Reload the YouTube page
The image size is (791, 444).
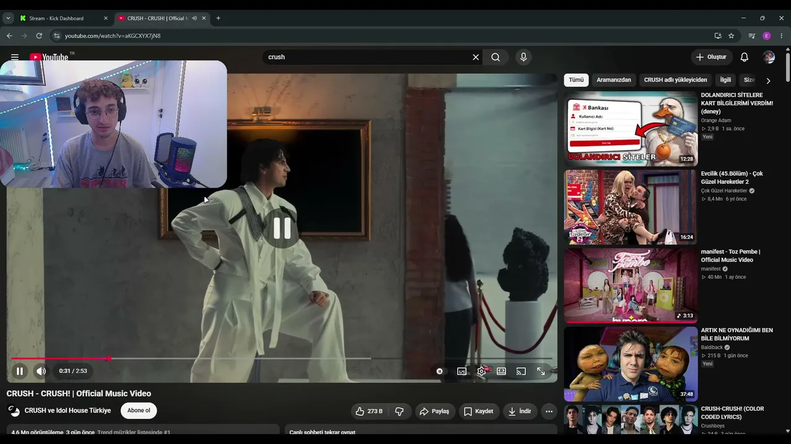tap(39, 36)
